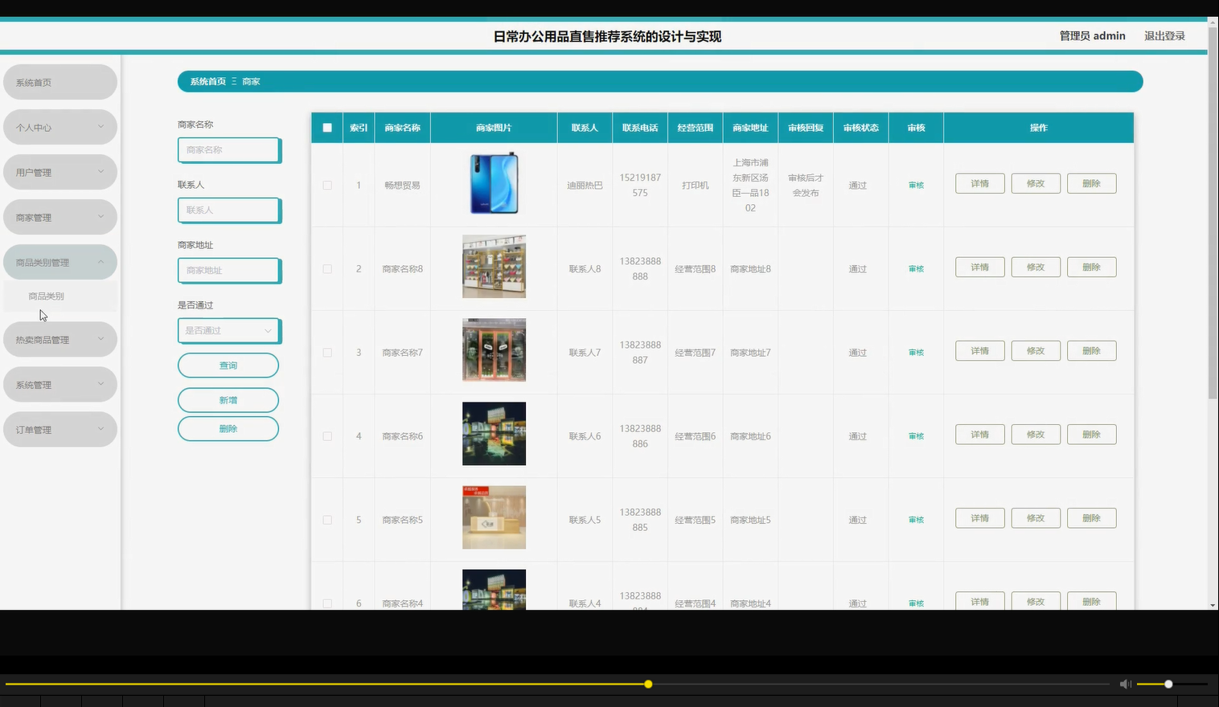The height and width of the screenshot is (707, 1219).
Task: Click the video playback progress slider
Action: click(x=648, y=684)
